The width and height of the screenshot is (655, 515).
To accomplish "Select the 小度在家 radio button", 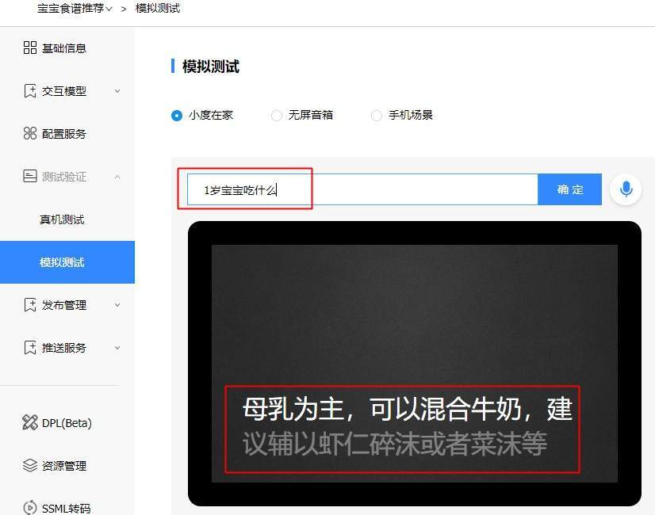I will point(176,115).
